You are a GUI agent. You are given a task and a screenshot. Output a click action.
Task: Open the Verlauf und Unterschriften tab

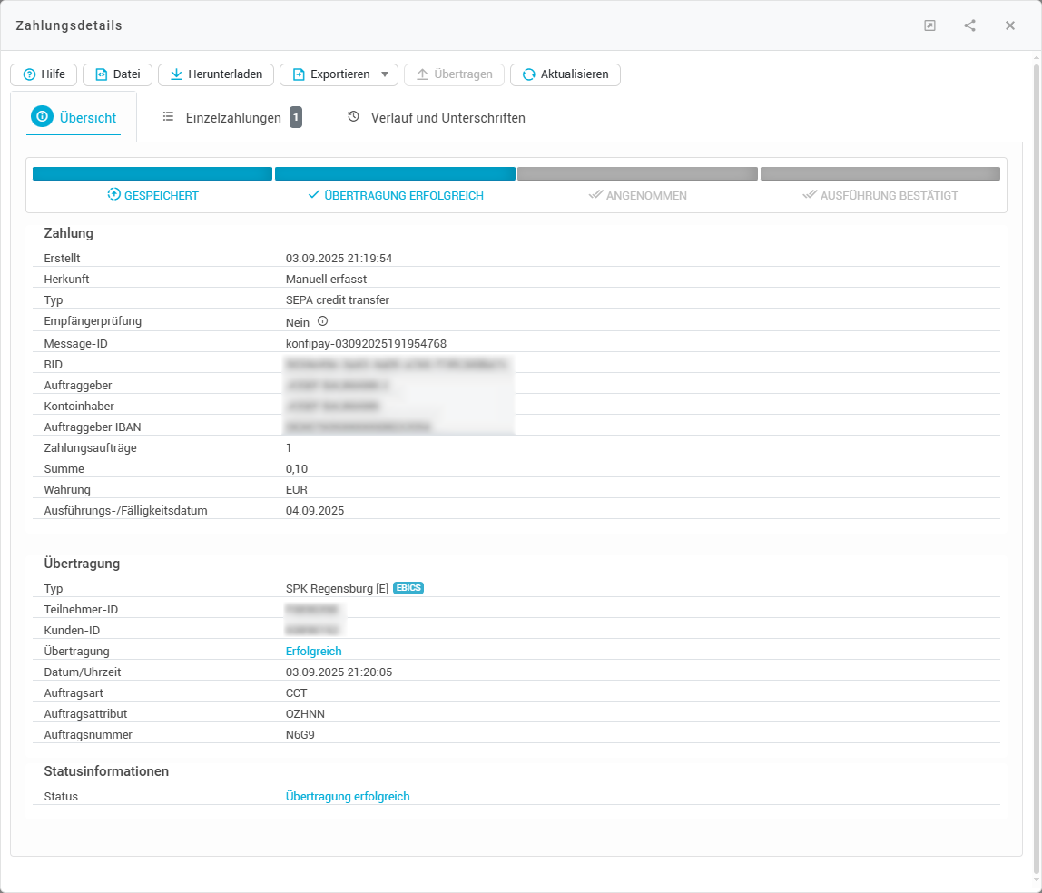coord(447,118)
